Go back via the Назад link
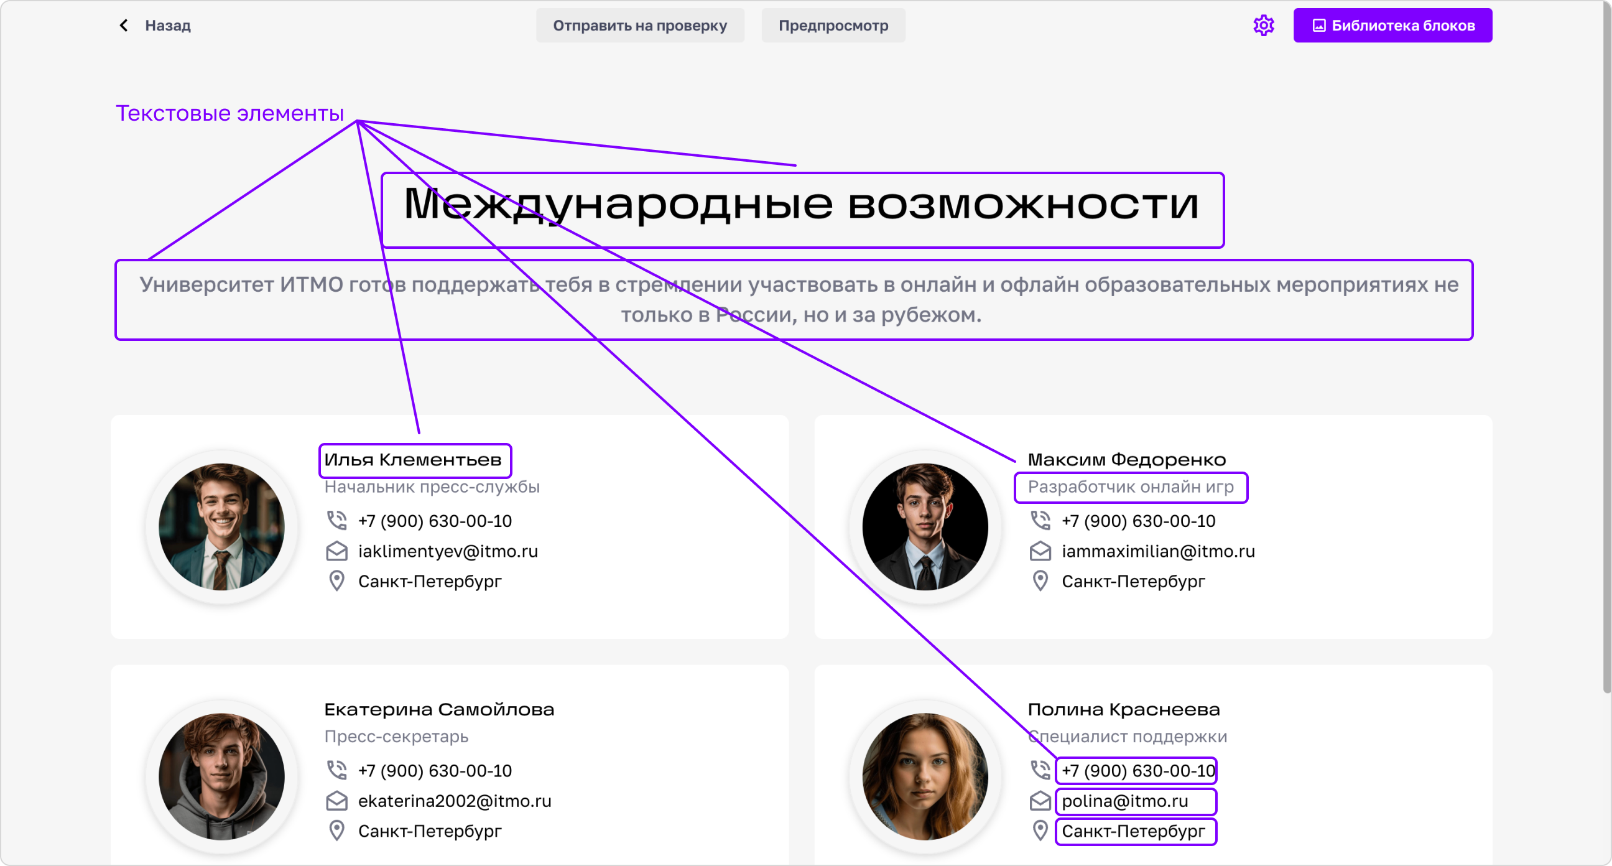This screenshot has width=1612, height=866. point(168,26)
